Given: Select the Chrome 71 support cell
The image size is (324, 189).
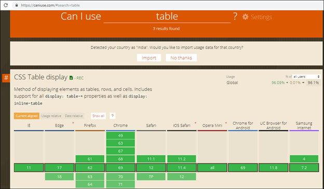Looking at the screenshot, I should pos(120,184).
